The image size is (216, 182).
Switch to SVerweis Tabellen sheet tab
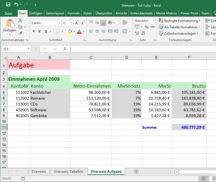(x=68, y=171)
